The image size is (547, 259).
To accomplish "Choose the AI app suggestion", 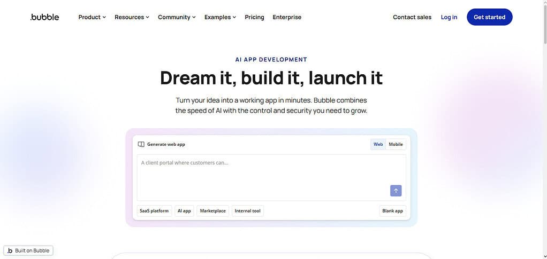I will click(x=184, y=210).
